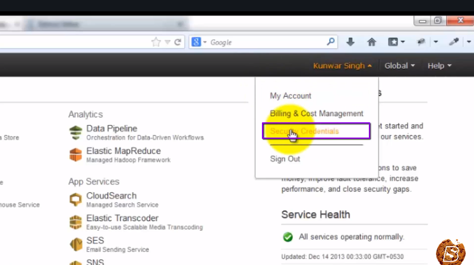Restore the browser window size
The width and height of the screenshot is (474, 265).
coord(437,21)
